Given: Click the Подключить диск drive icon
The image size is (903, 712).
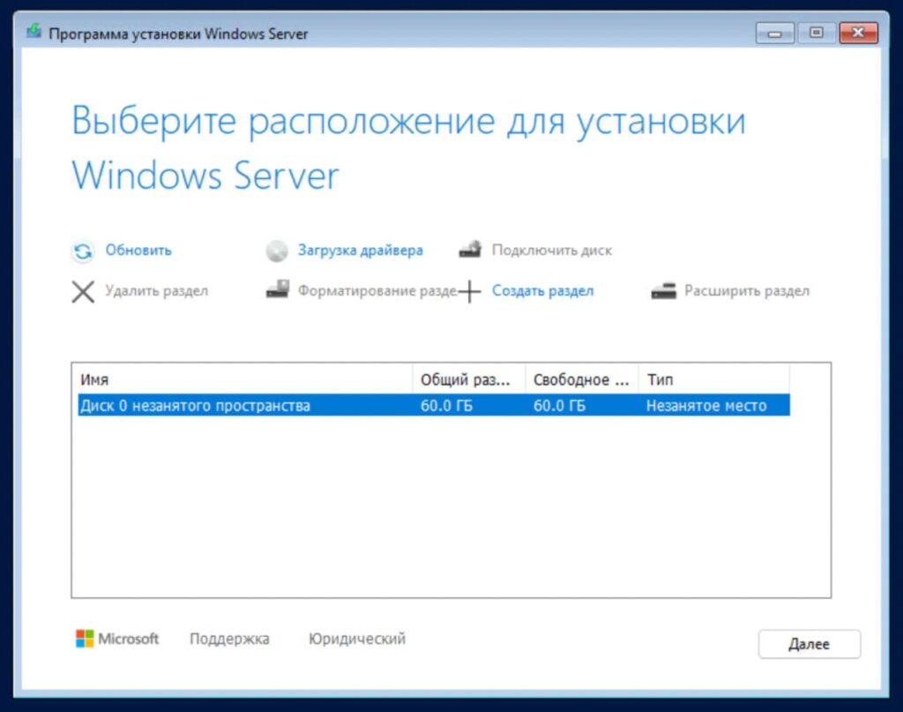Looking at the screenshot, I should [470, 250].
